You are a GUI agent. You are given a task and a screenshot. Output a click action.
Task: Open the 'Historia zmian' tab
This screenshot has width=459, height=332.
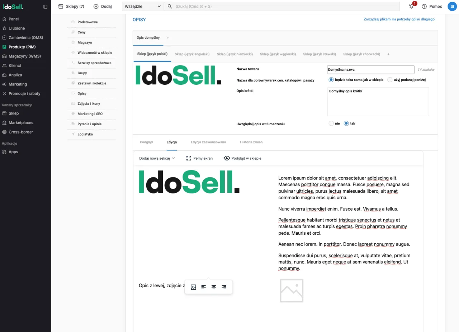click(x=251, y=142)
